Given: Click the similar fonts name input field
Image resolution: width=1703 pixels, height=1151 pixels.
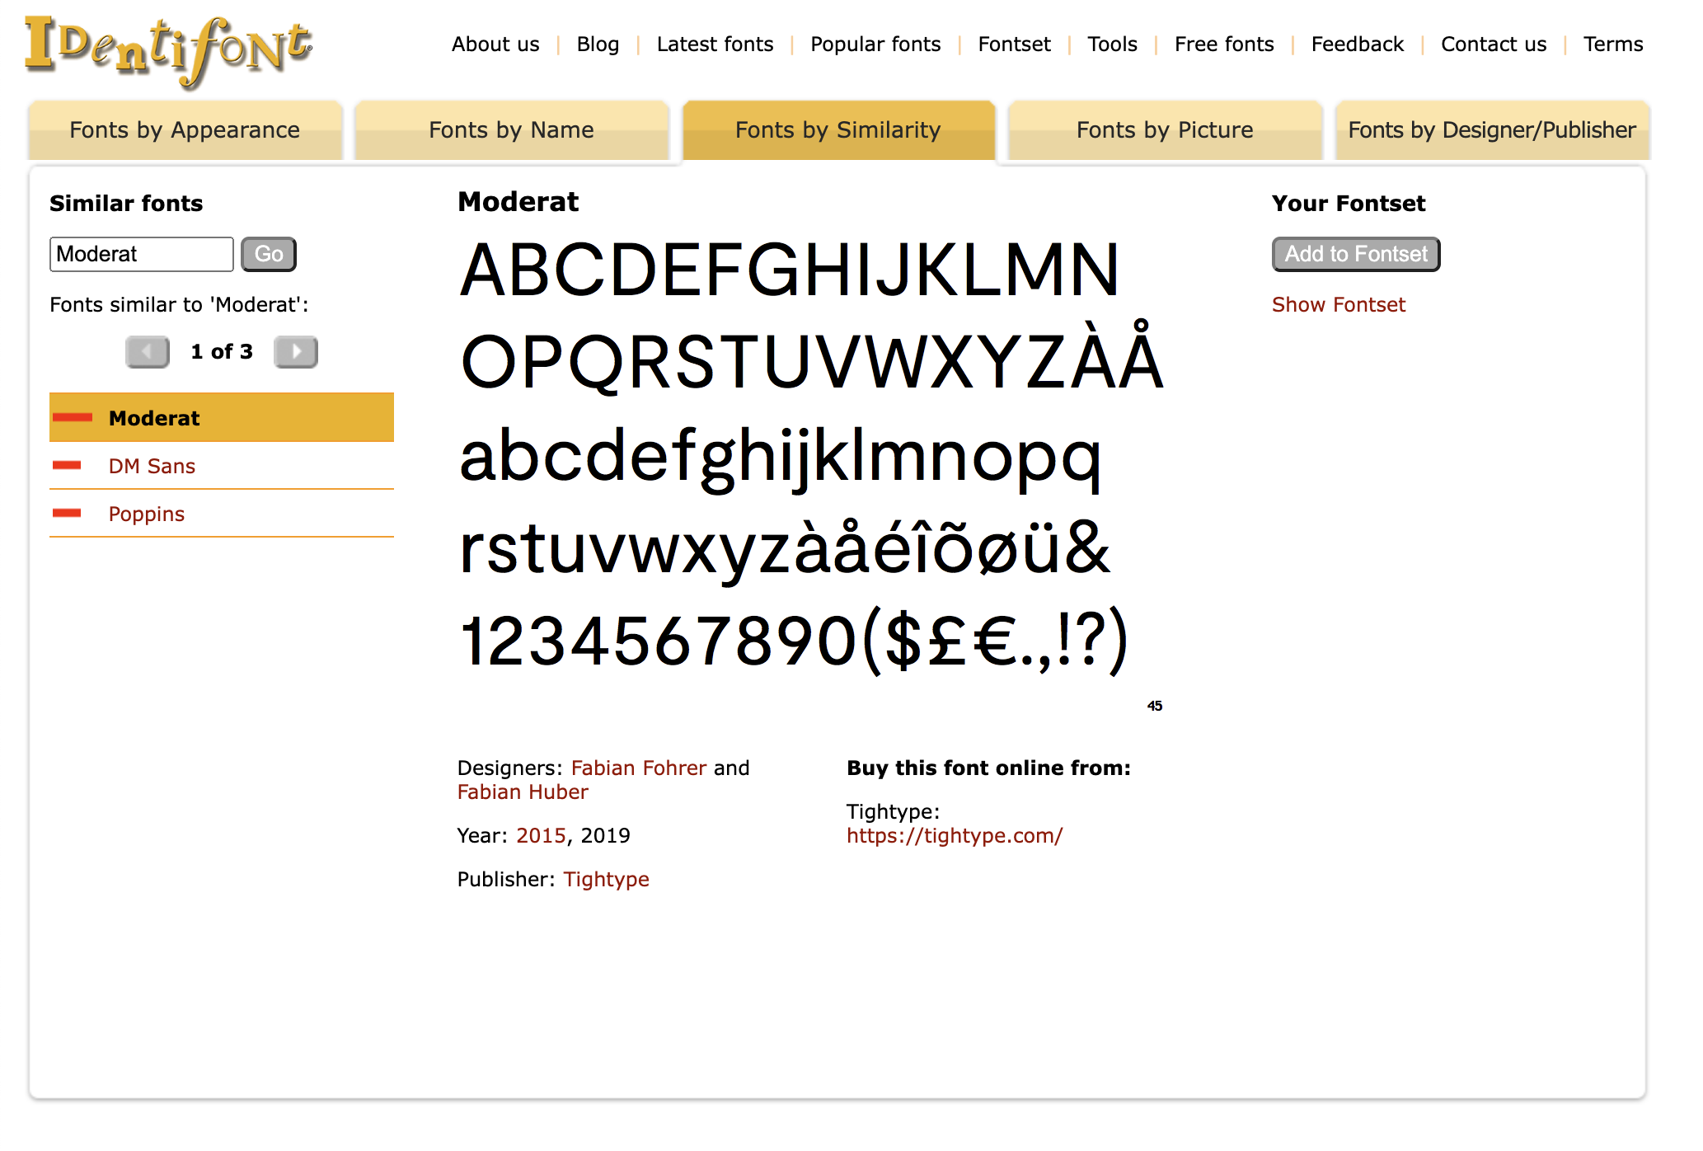Looking at the screenshot, I should [x=141, y=254].
